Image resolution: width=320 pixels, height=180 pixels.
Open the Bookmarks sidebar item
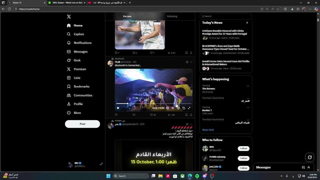tap(78, 86)
